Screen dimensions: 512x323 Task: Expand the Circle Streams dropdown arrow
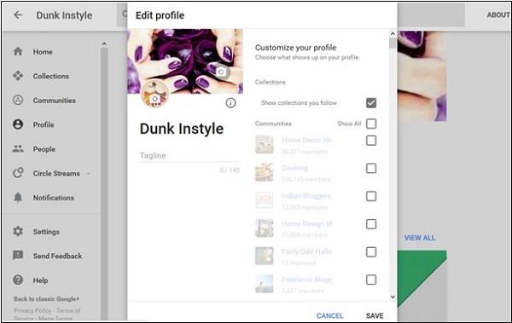pos(88,174)
